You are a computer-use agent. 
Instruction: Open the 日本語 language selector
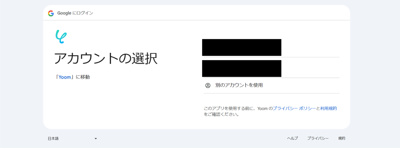pyautogui.click(x=72, y=138)
